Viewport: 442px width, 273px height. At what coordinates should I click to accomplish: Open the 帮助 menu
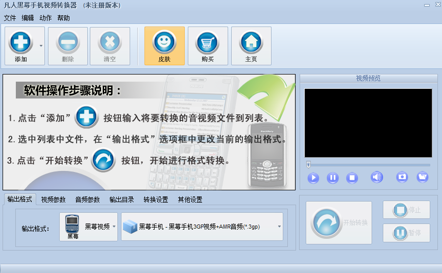coord(63,18)
